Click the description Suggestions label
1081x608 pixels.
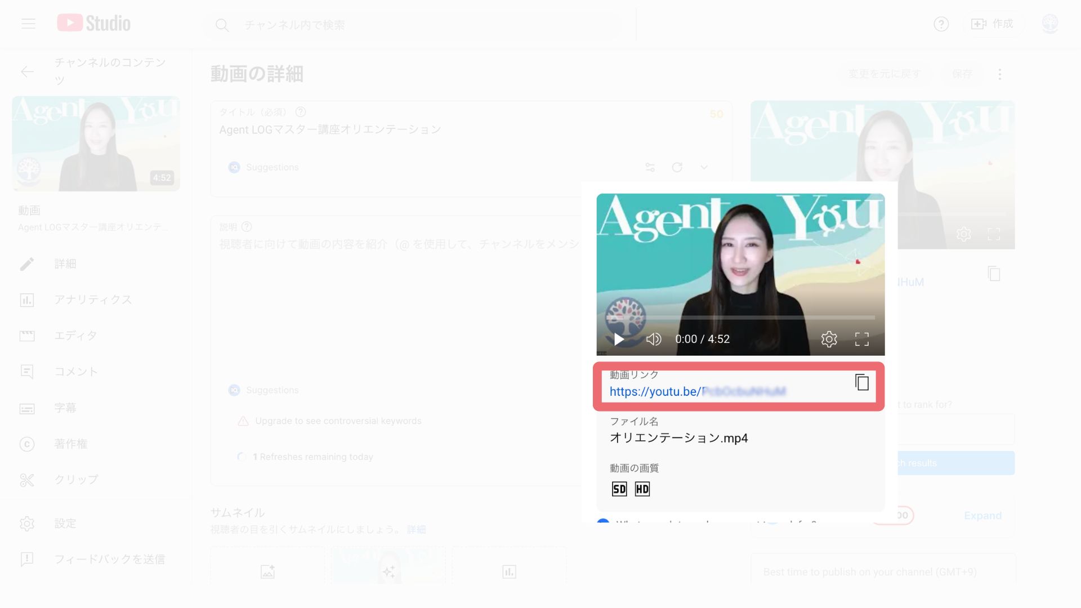click(273, 390)
